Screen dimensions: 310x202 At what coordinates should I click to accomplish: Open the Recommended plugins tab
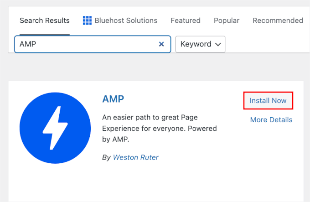[278, 21]
